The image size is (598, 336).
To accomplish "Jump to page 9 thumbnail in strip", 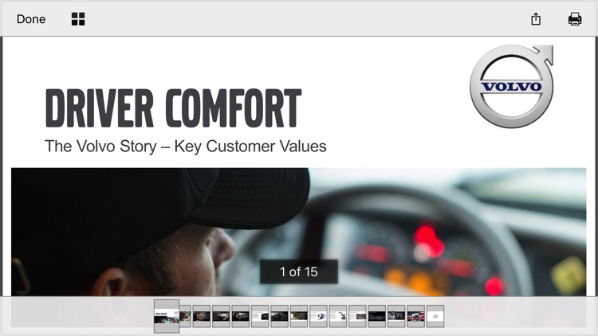I will (318, 316).
